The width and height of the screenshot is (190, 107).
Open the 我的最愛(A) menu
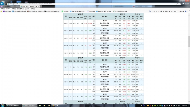coord(20,9)
